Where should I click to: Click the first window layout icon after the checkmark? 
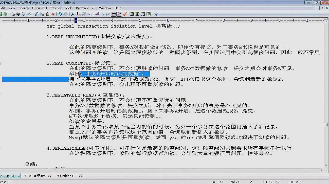[132, 14]
